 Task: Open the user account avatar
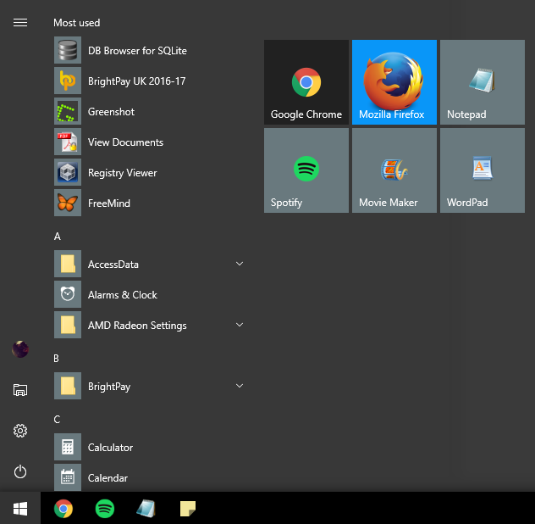point(20,349)
